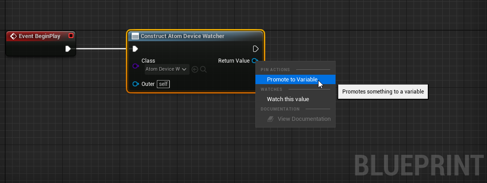Select Construct Atom Device Watcher node header
This screenshot has height=183, width=487.
coord(196,36)
